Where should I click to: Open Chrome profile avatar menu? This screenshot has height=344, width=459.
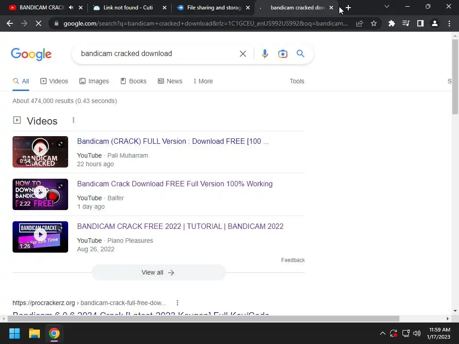coord(435,23)
